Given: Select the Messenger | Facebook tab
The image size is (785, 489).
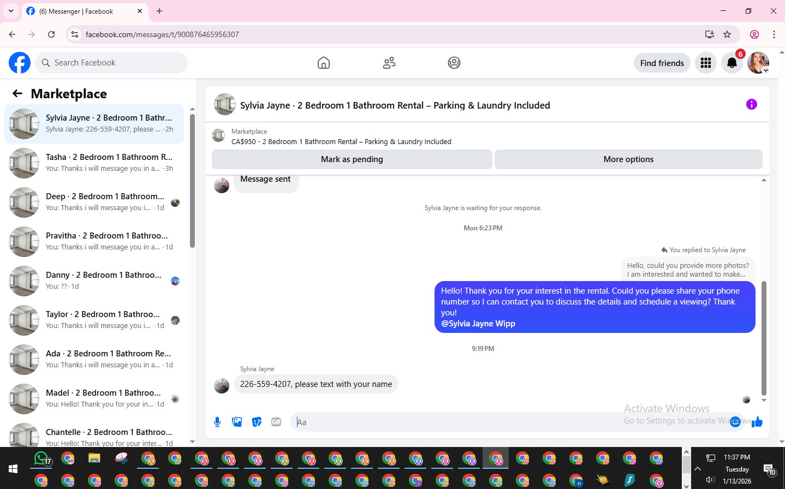Looking at the screenshot, I should pos(85,11).
